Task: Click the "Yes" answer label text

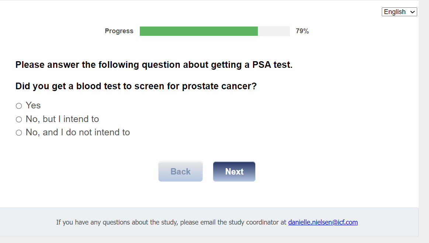Action: click(33, 105)
